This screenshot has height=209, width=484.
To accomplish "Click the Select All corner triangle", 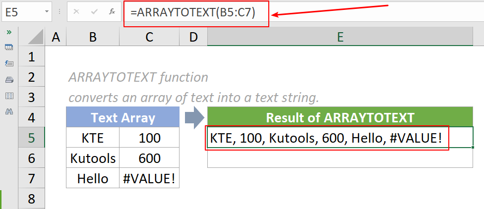I will pos(32,37).
